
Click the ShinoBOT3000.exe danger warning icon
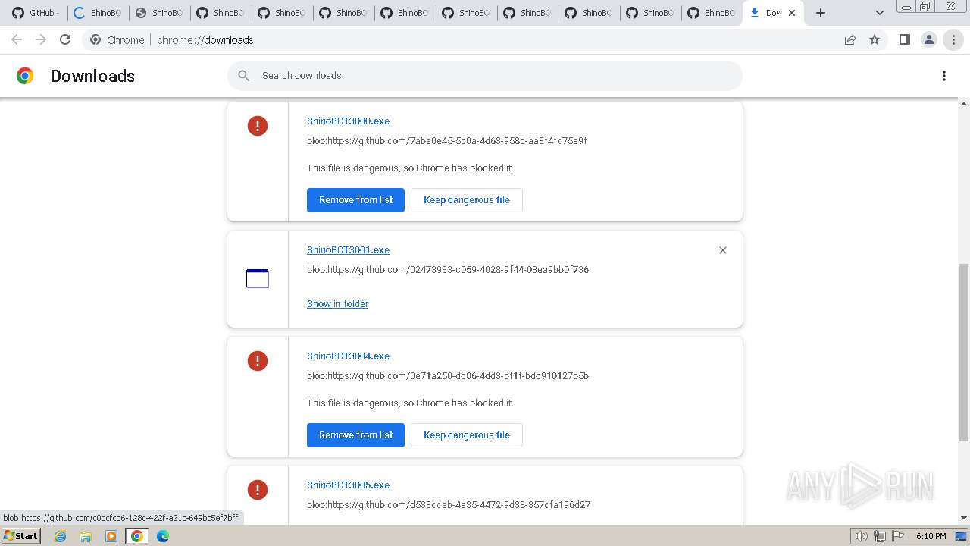pos(258,126)
